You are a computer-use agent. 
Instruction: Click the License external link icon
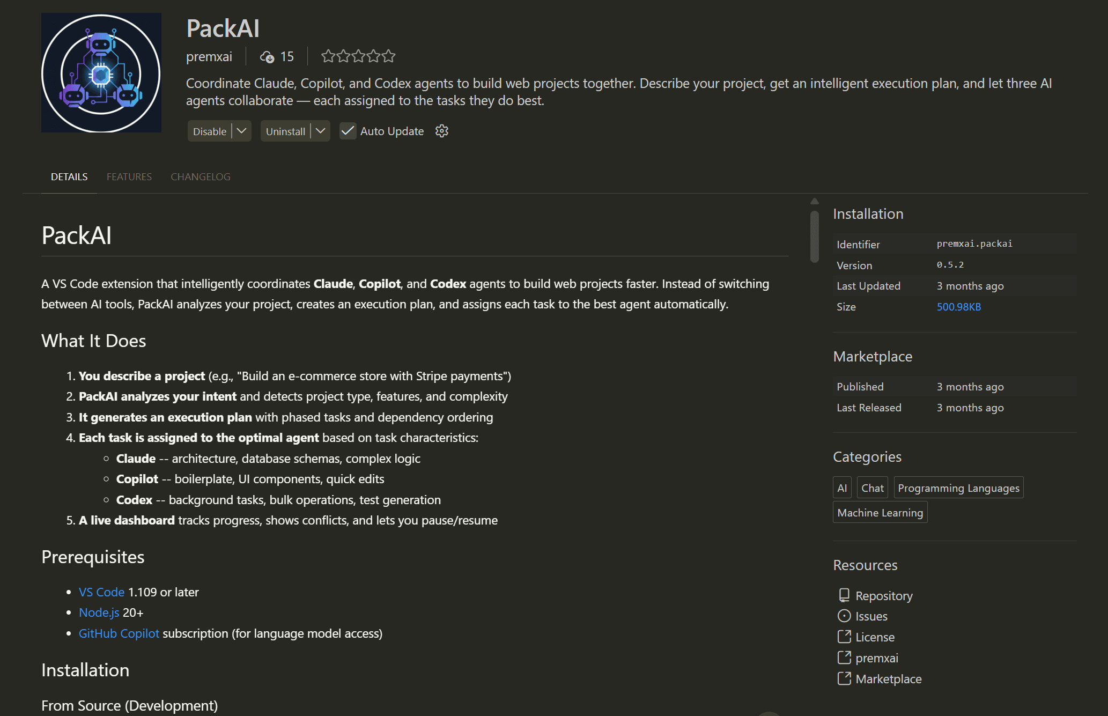pos(844,637)
